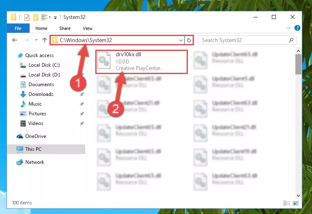Click the scrollbar up arrow

pyautogui.click(x=298, y=51)
